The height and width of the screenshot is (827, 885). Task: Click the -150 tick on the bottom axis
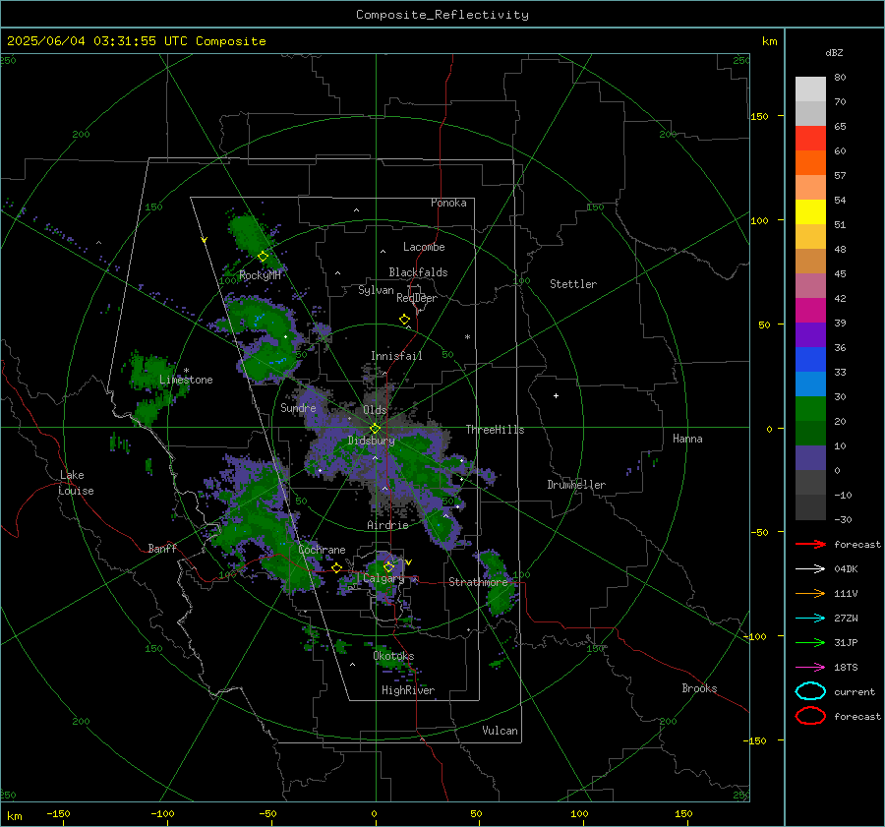[58, 813]
